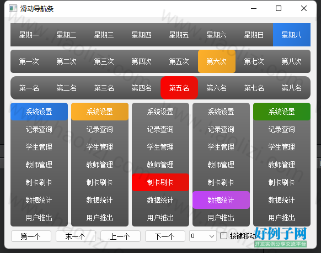321x253 pixels.
Task: Open 记录查询 in the orange-highlighted list
Action: pos(100,129)
